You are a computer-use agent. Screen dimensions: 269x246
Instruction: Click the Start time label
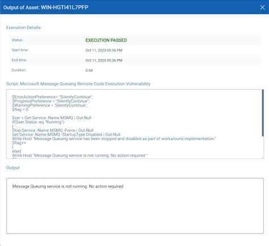tap(20, 50)
